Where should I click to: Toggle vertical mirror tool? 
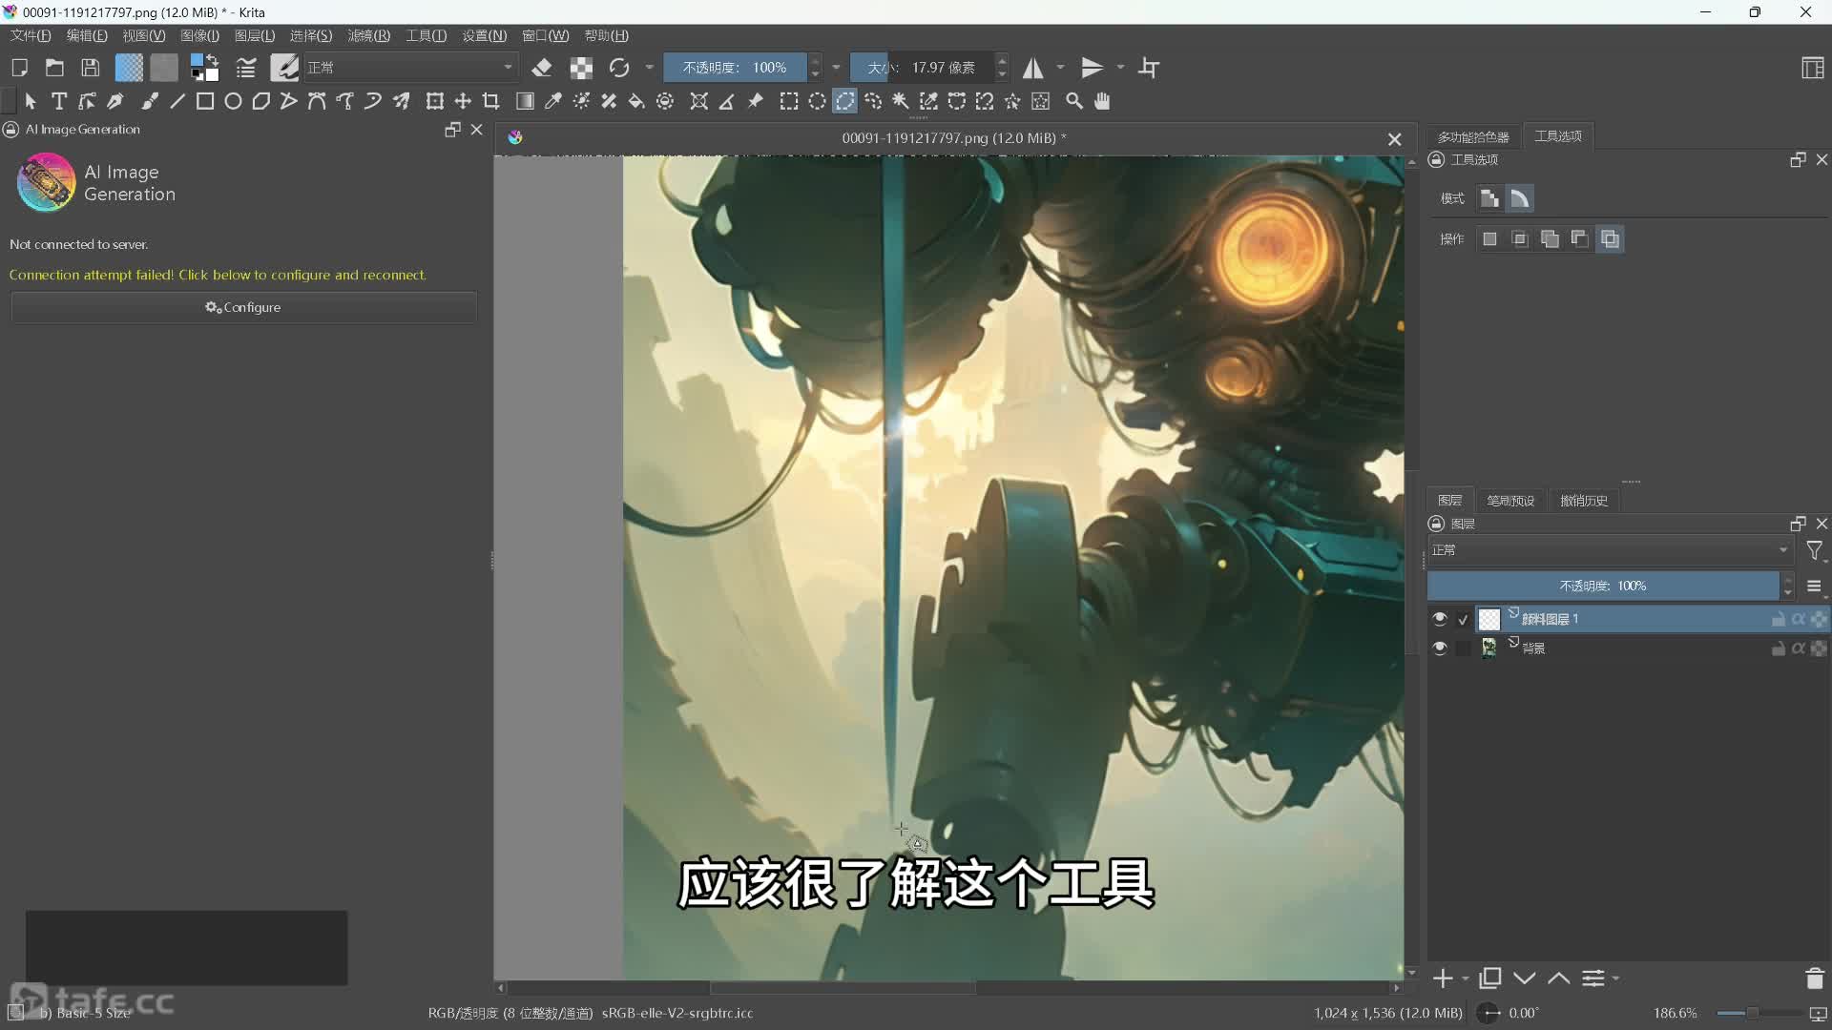pyautogui.click(x=1092, y=68)
